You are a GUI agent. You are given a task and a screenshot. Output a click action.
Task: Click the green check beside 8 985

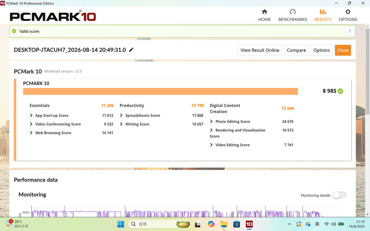pyautogui.click(x=340, y=91)
